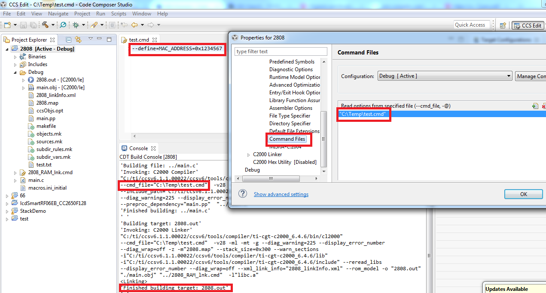
Task: Click the help question mark icon
Action: pyautogui.click(x=243, y=194)
